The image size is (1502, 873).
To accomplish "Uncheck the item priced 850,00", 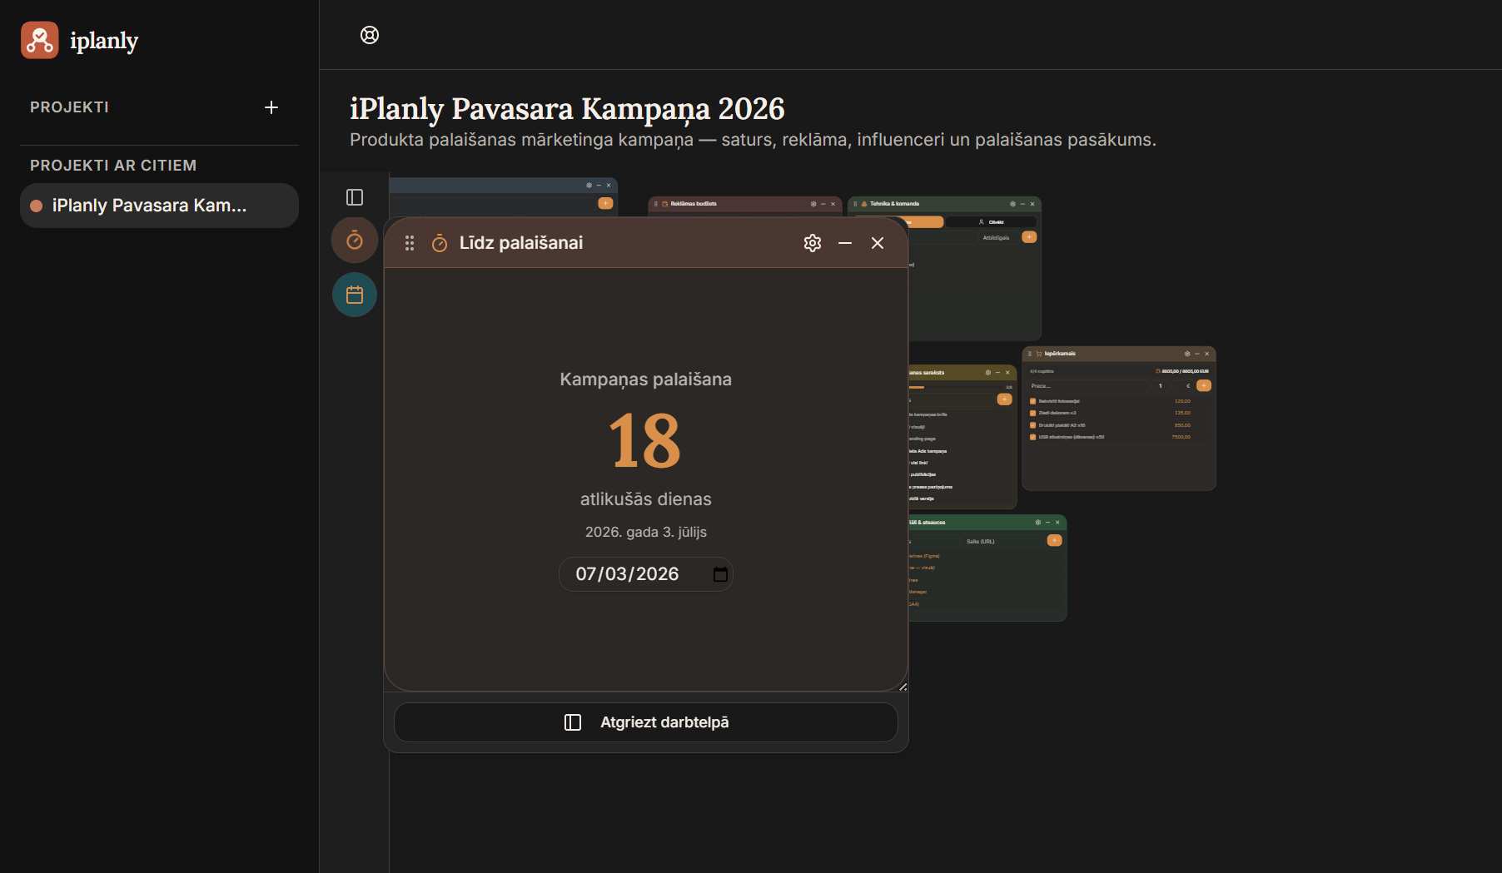I will (x=1033, y=425).
